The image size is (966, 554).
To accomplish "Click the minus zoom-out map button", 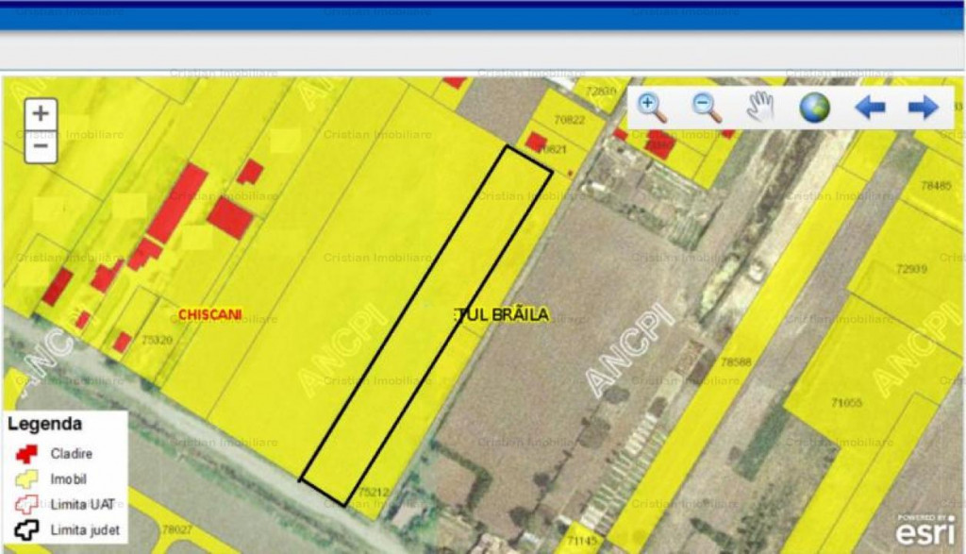I will [x=41, y=146].
